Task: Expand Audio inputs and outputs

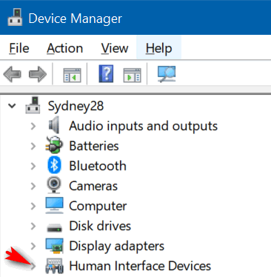Action: coord(33,126)
